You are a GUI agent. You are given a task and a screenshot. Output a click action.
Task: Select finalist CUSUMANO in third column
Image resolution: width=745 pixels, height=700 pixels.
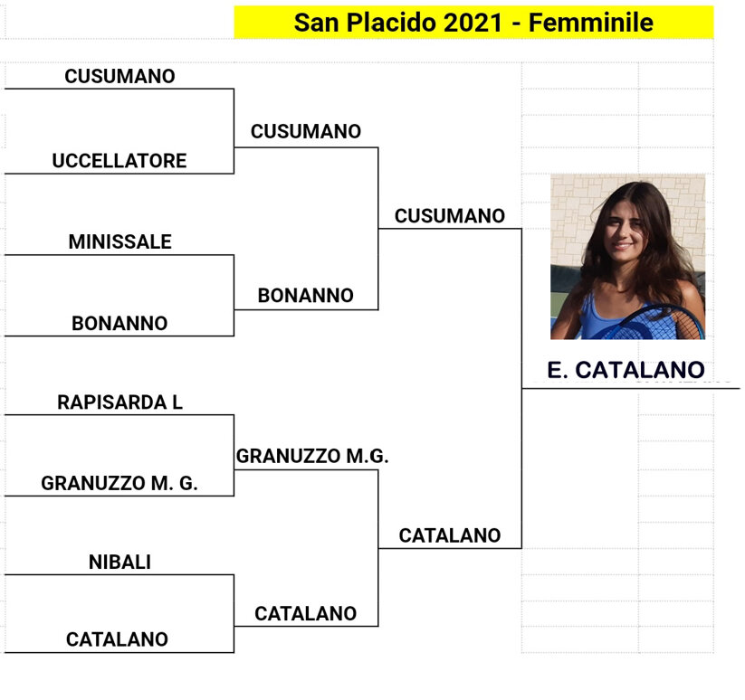click(450, 216)
